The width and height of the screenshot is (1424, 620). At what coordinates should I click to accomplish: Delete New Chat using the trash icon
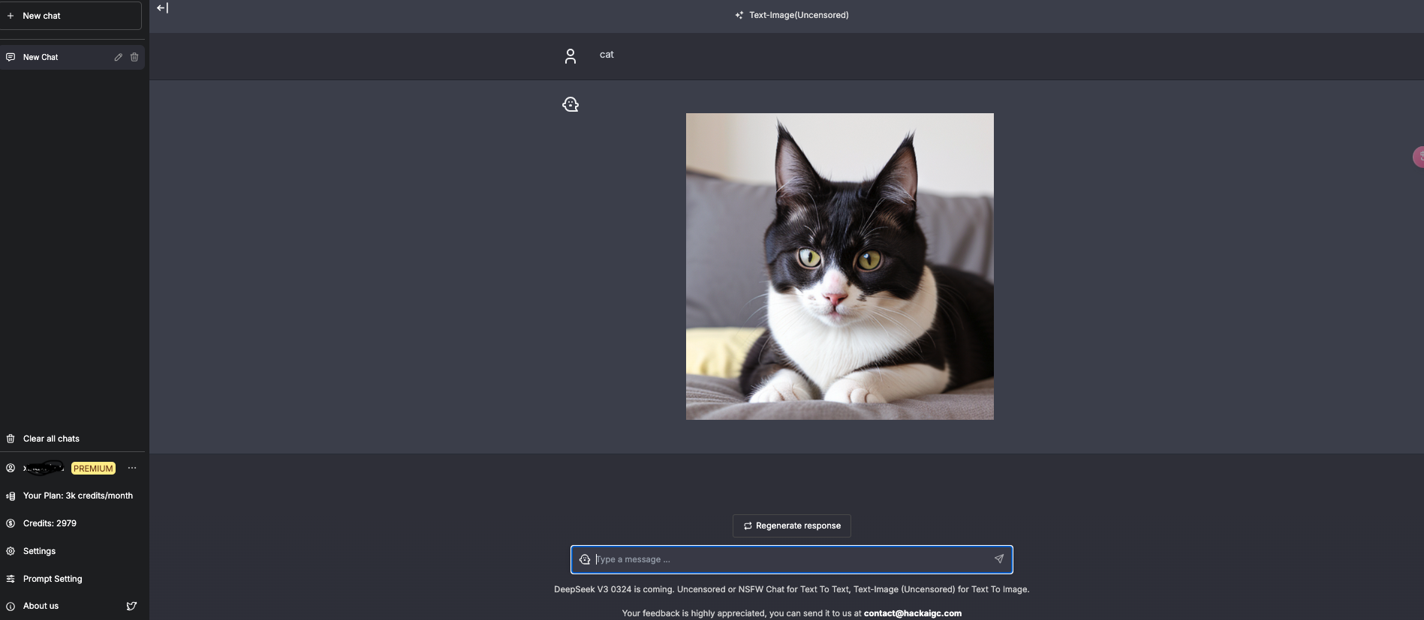tap(134, 57)
